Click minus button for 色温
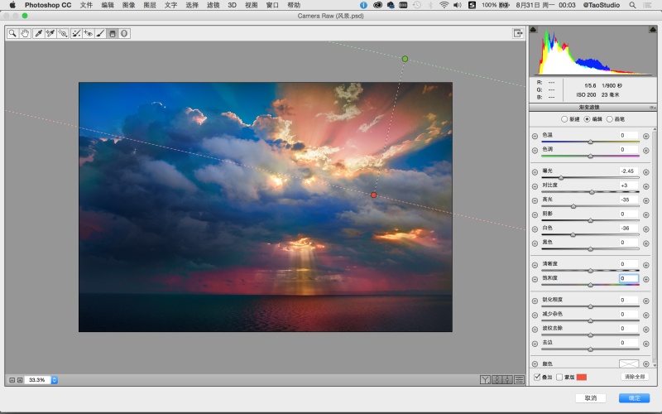 (535, 136)
